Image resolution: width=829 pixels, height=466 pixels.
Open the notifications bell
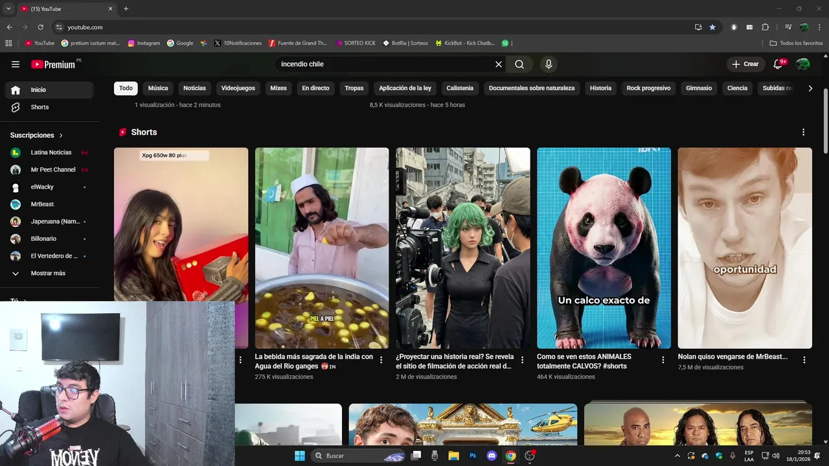778,64
